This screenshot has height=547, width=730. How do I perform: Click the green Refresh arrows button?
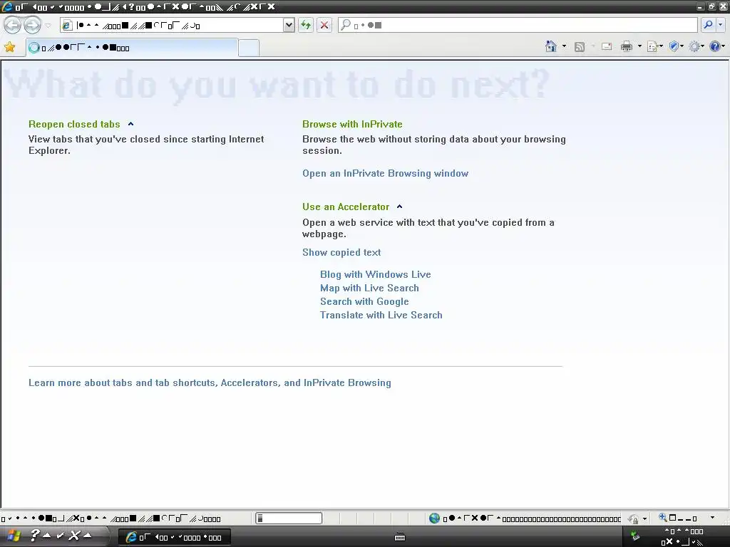(x=306, y=25)
